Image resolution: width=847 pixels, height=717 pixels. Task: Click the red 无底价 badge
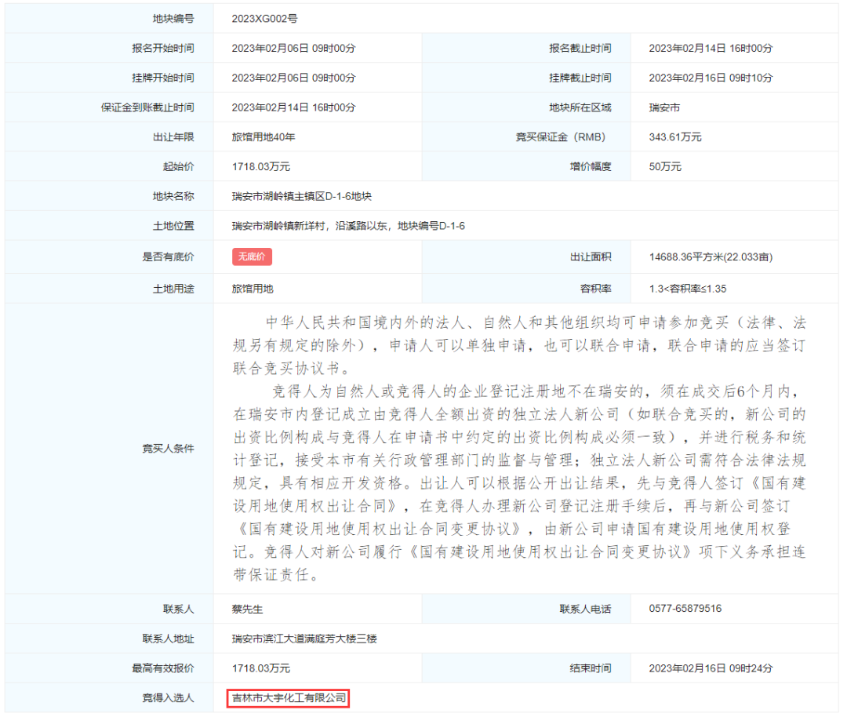click(252, 257)
